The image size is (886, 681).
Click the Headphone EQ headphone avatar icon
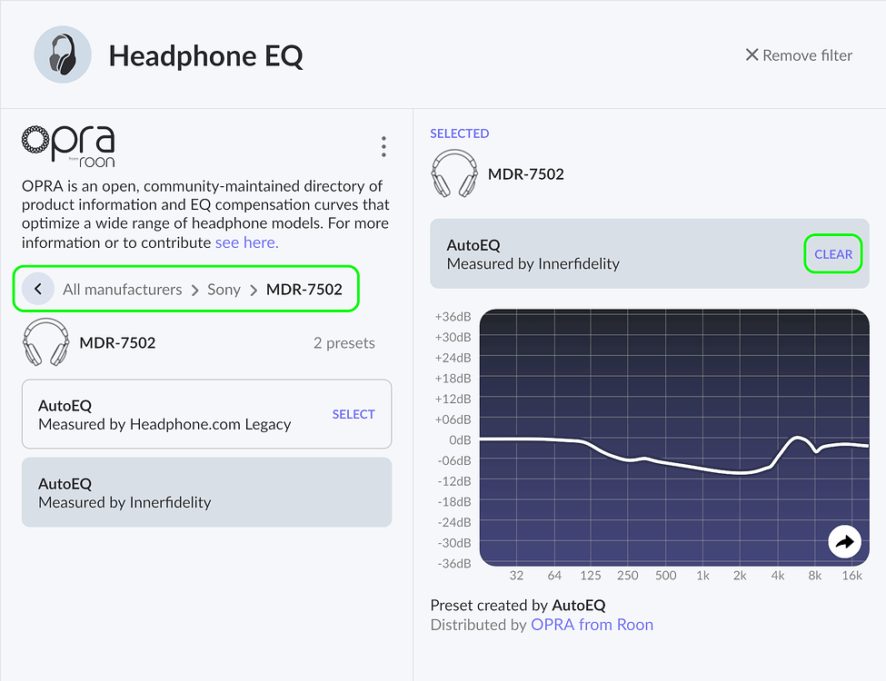(63, 54)
